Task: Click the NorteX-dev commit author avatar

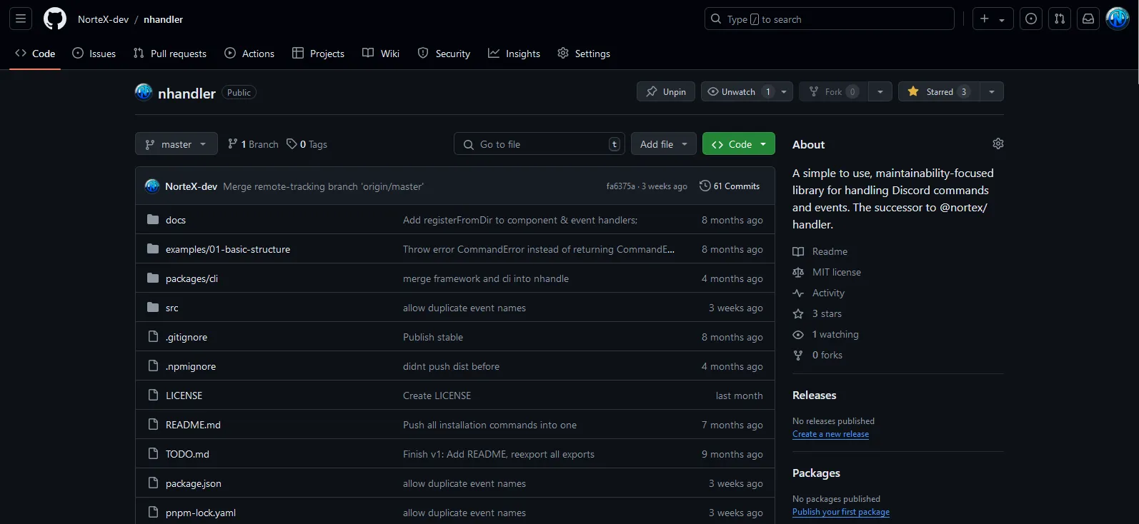Action: pyautogui.click(x=152, y=186)
